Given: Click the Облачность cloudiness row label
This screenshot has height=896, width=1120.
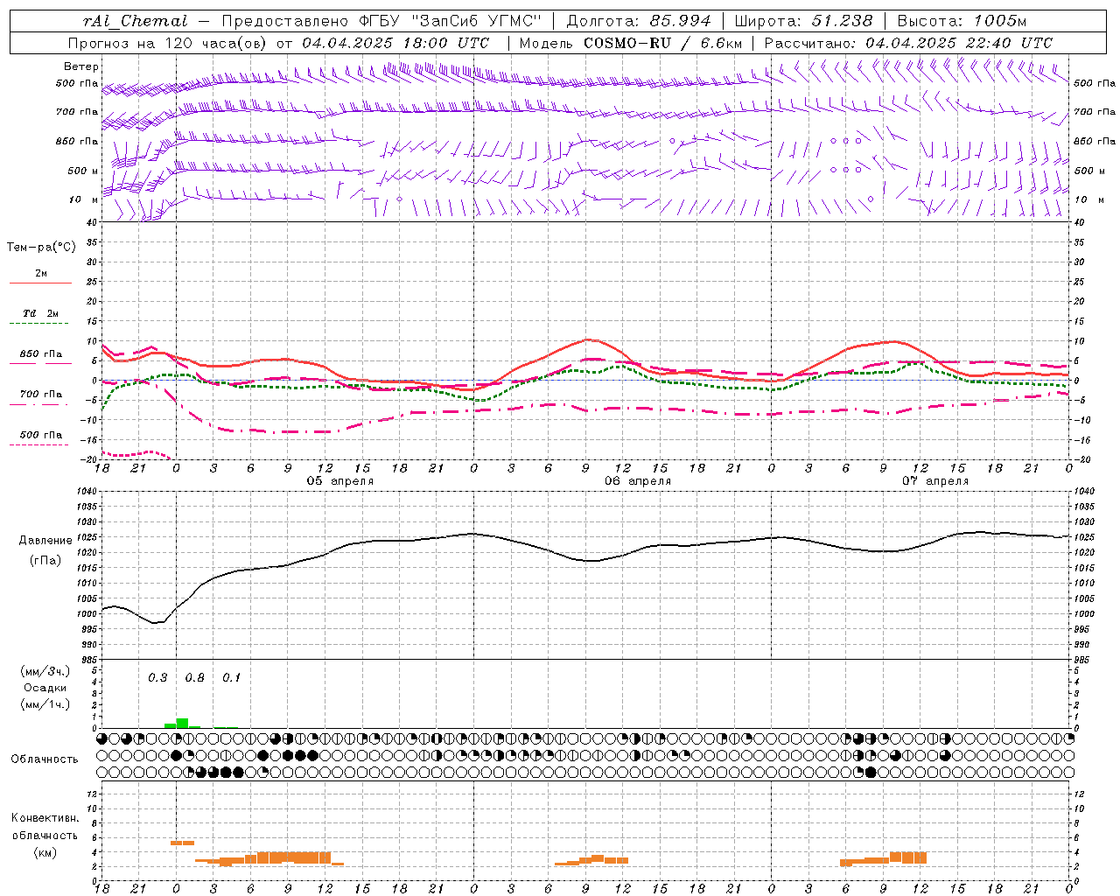Looking at the screenshot, I should point(45,759).
